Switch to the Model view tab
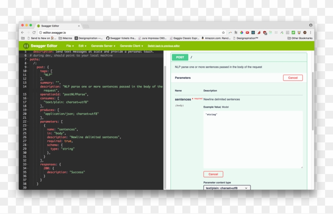The image size is (333, 214). point(225,107)
